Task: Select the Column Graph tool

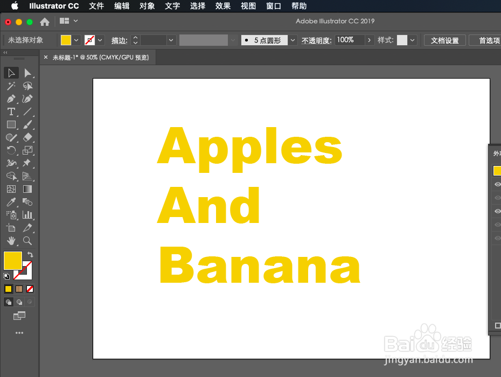Action: point(28,215)
